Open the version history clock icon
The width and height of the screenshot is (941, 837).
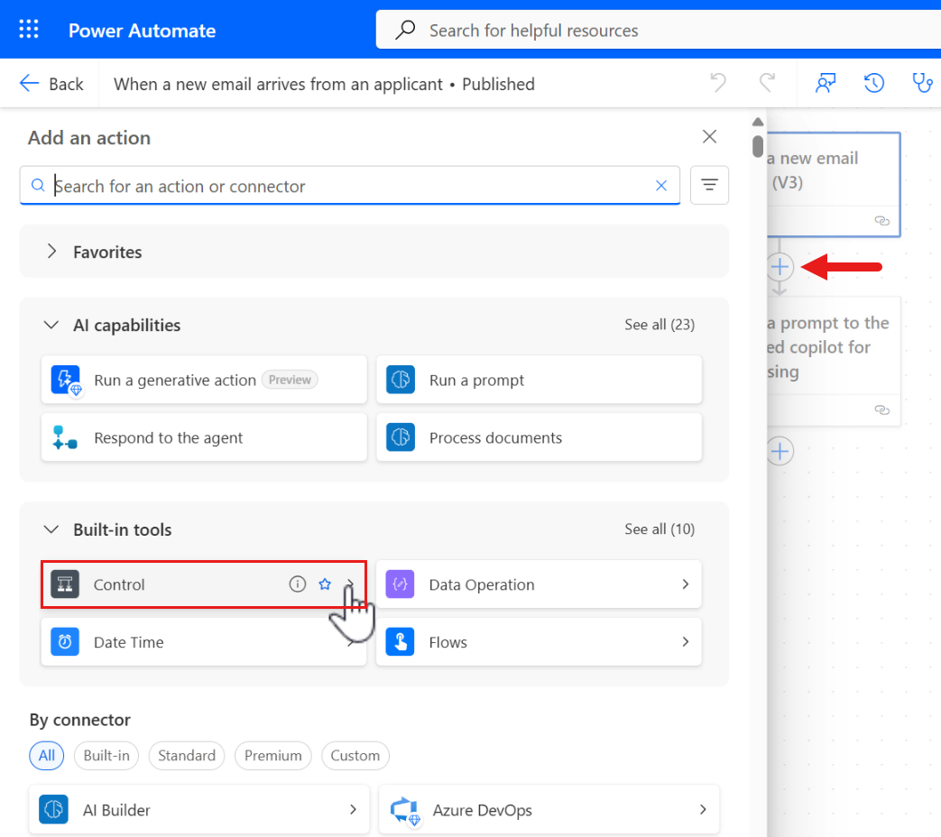tap(873, 84)
